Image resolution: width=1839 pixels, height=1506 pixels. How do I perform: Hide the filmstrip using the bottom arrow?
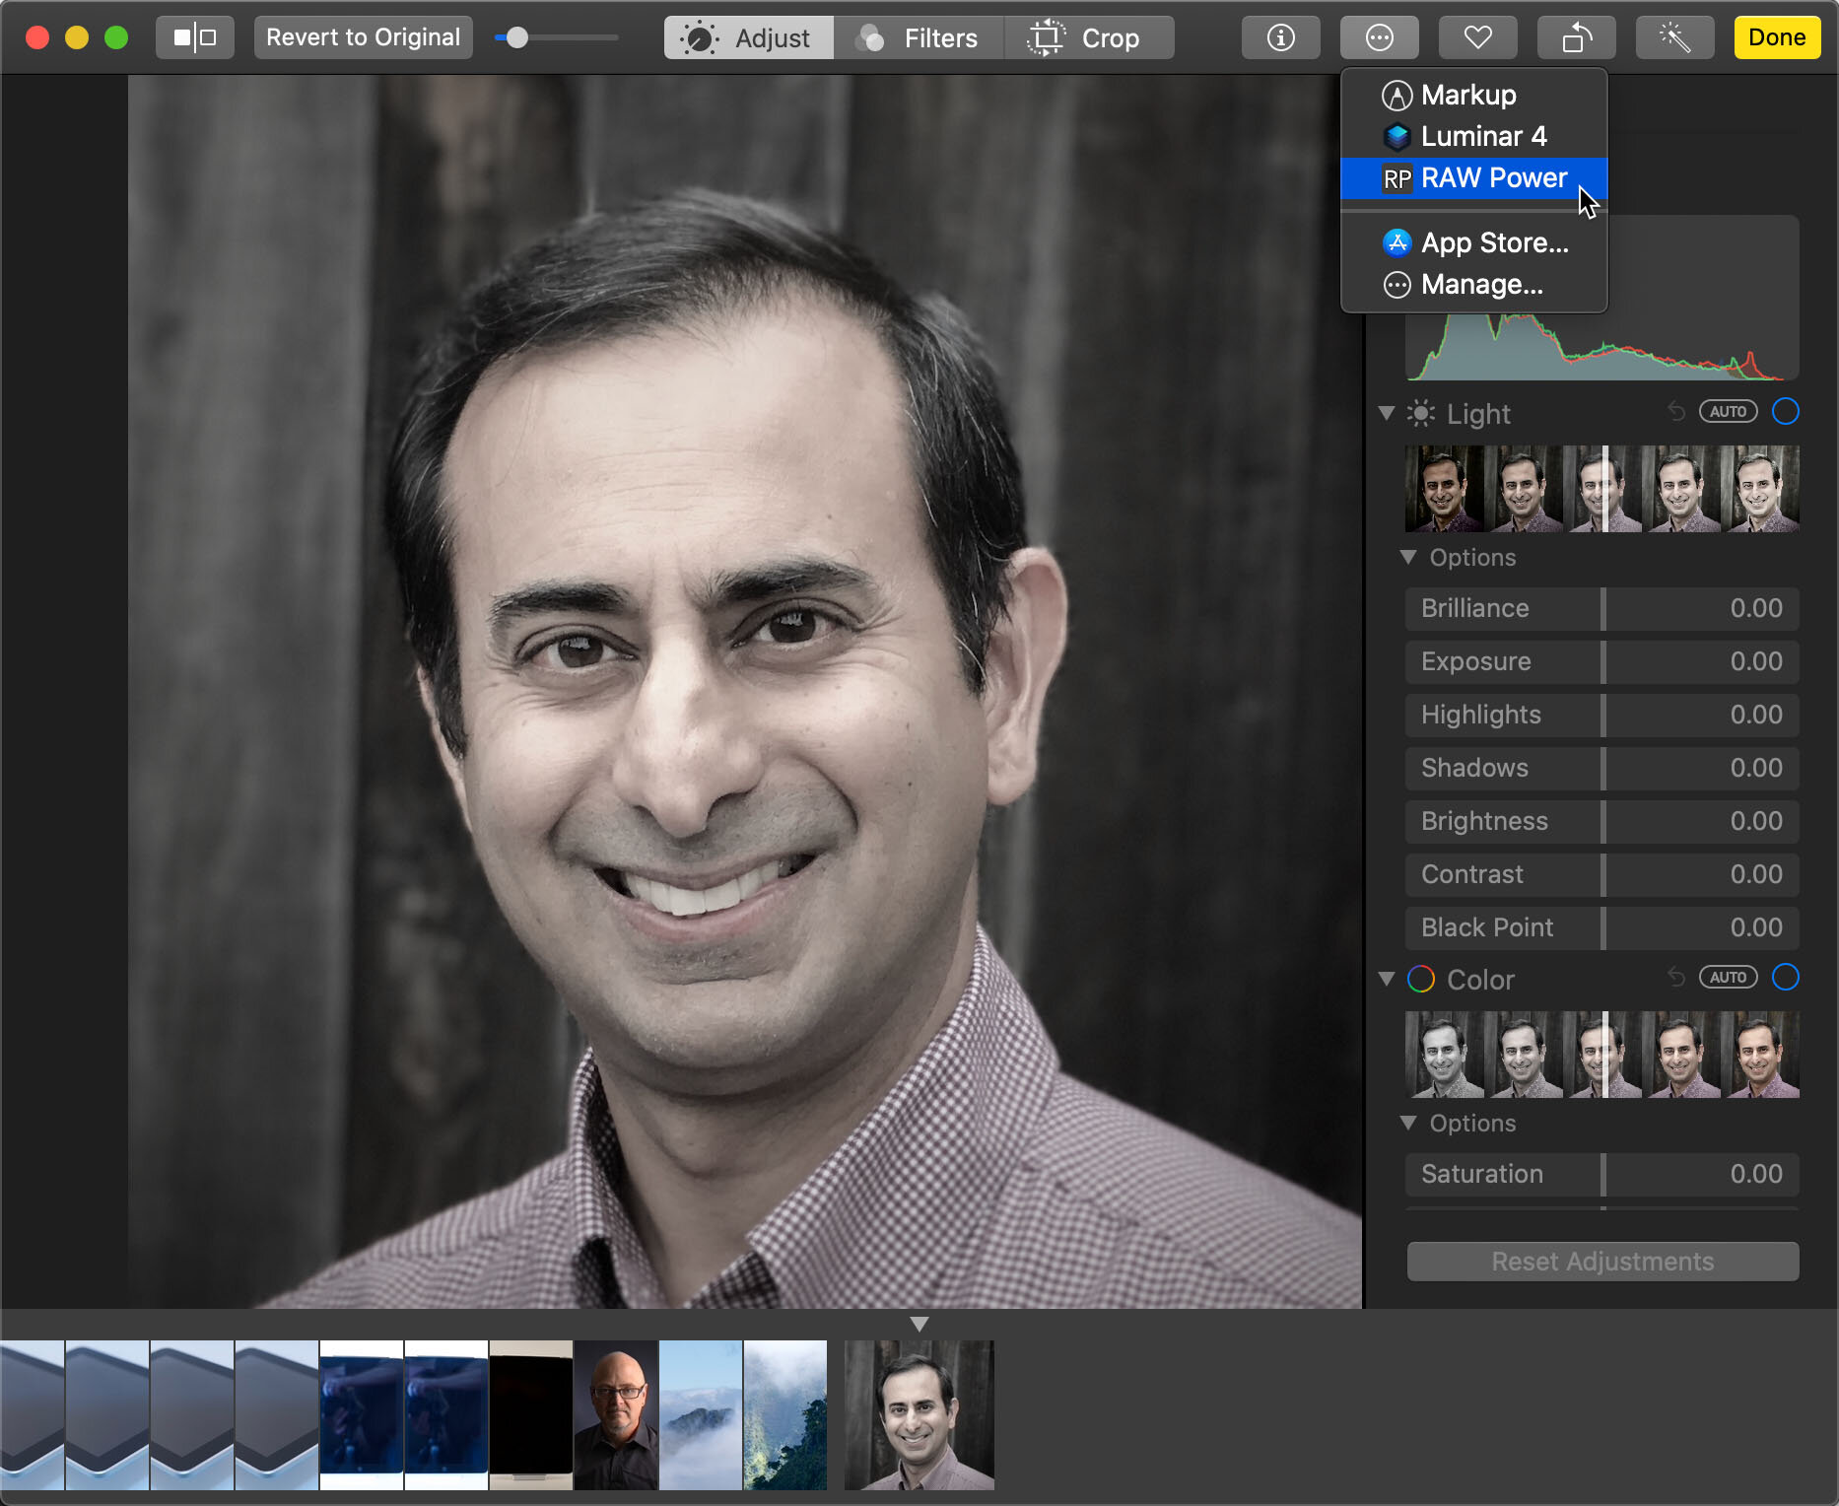pyautogui.click(x=919, y=1324)
